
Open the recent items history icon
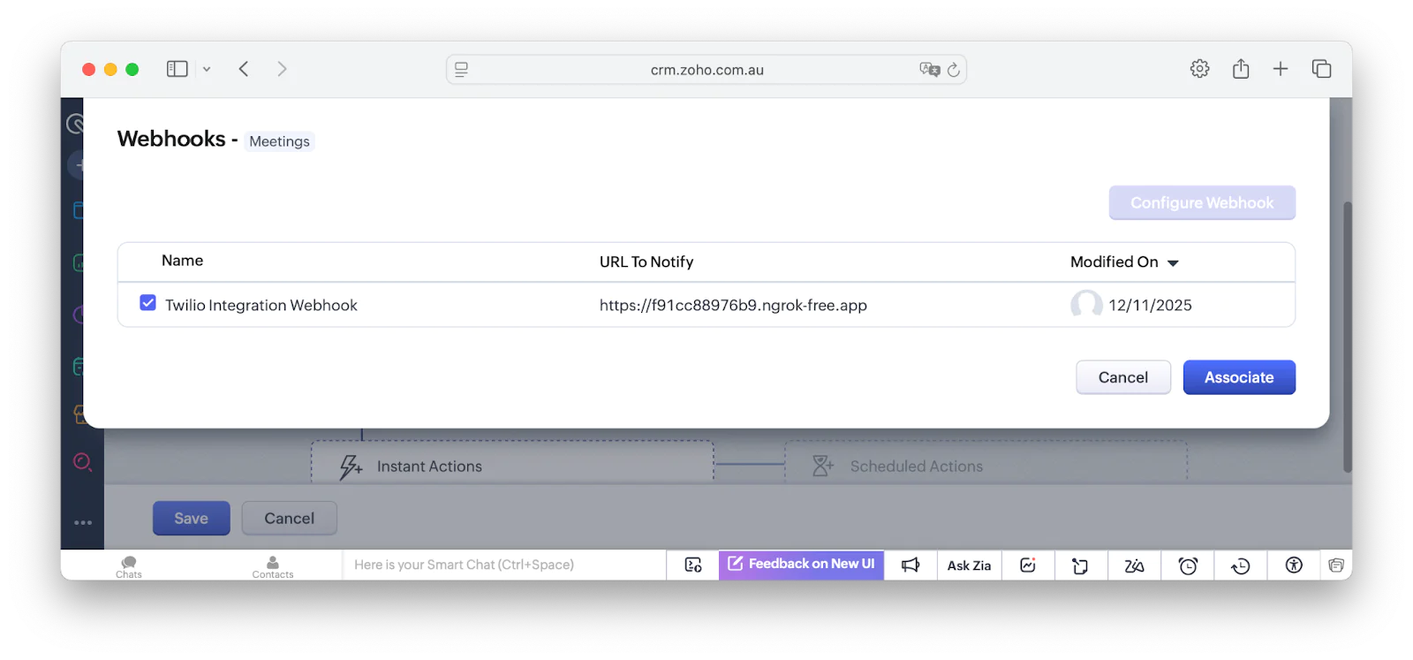1241,566
